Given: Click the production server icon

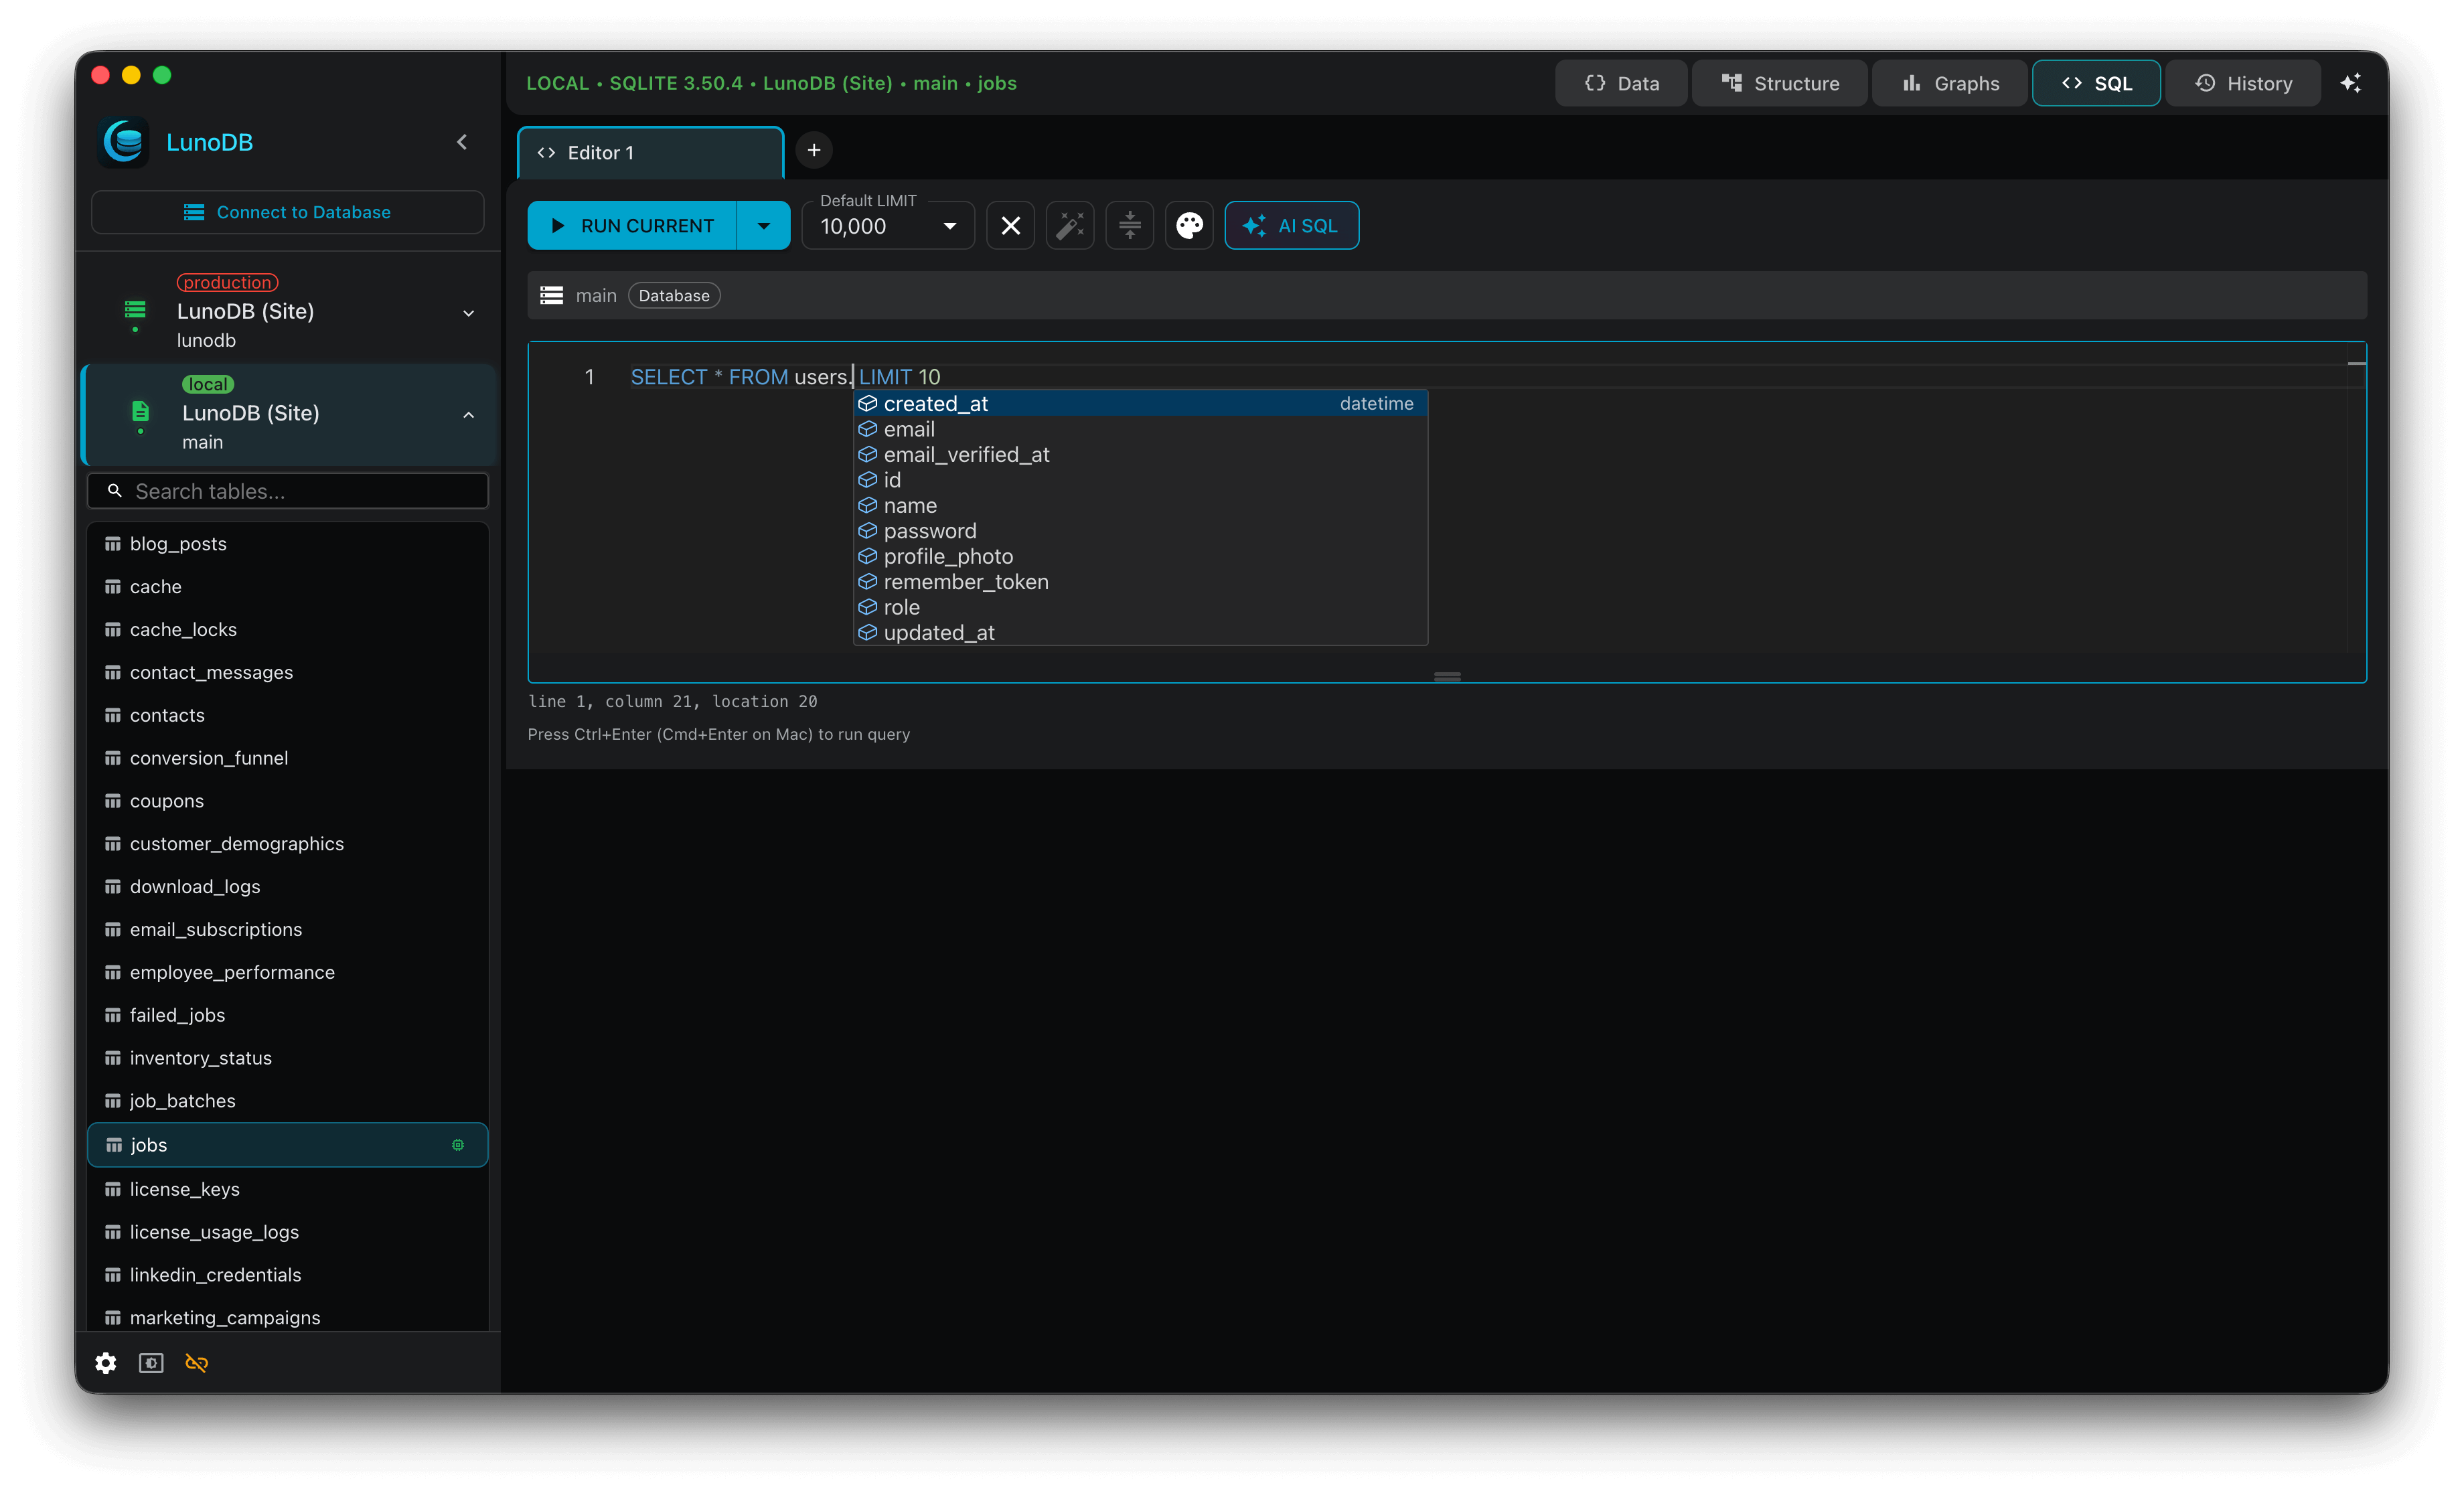Looking at the screenshot, I should click(135, 311).
